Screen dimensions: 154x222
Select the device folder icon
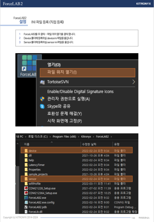click(26, 151)
